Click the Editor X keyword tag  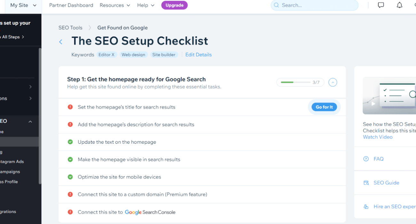pos(107,55)
